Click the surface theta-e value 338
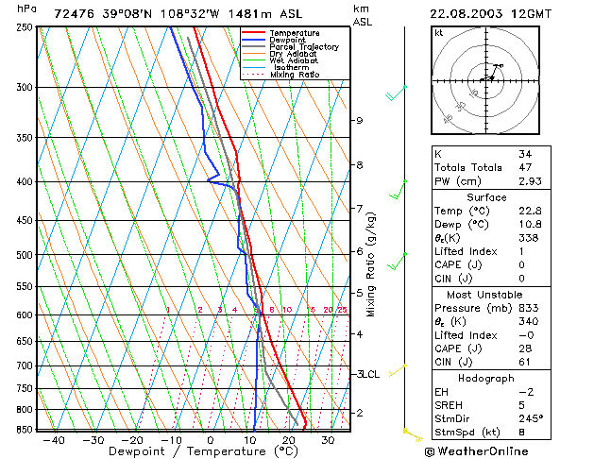This screenshot has height=459, width=594. click(529, 238)
